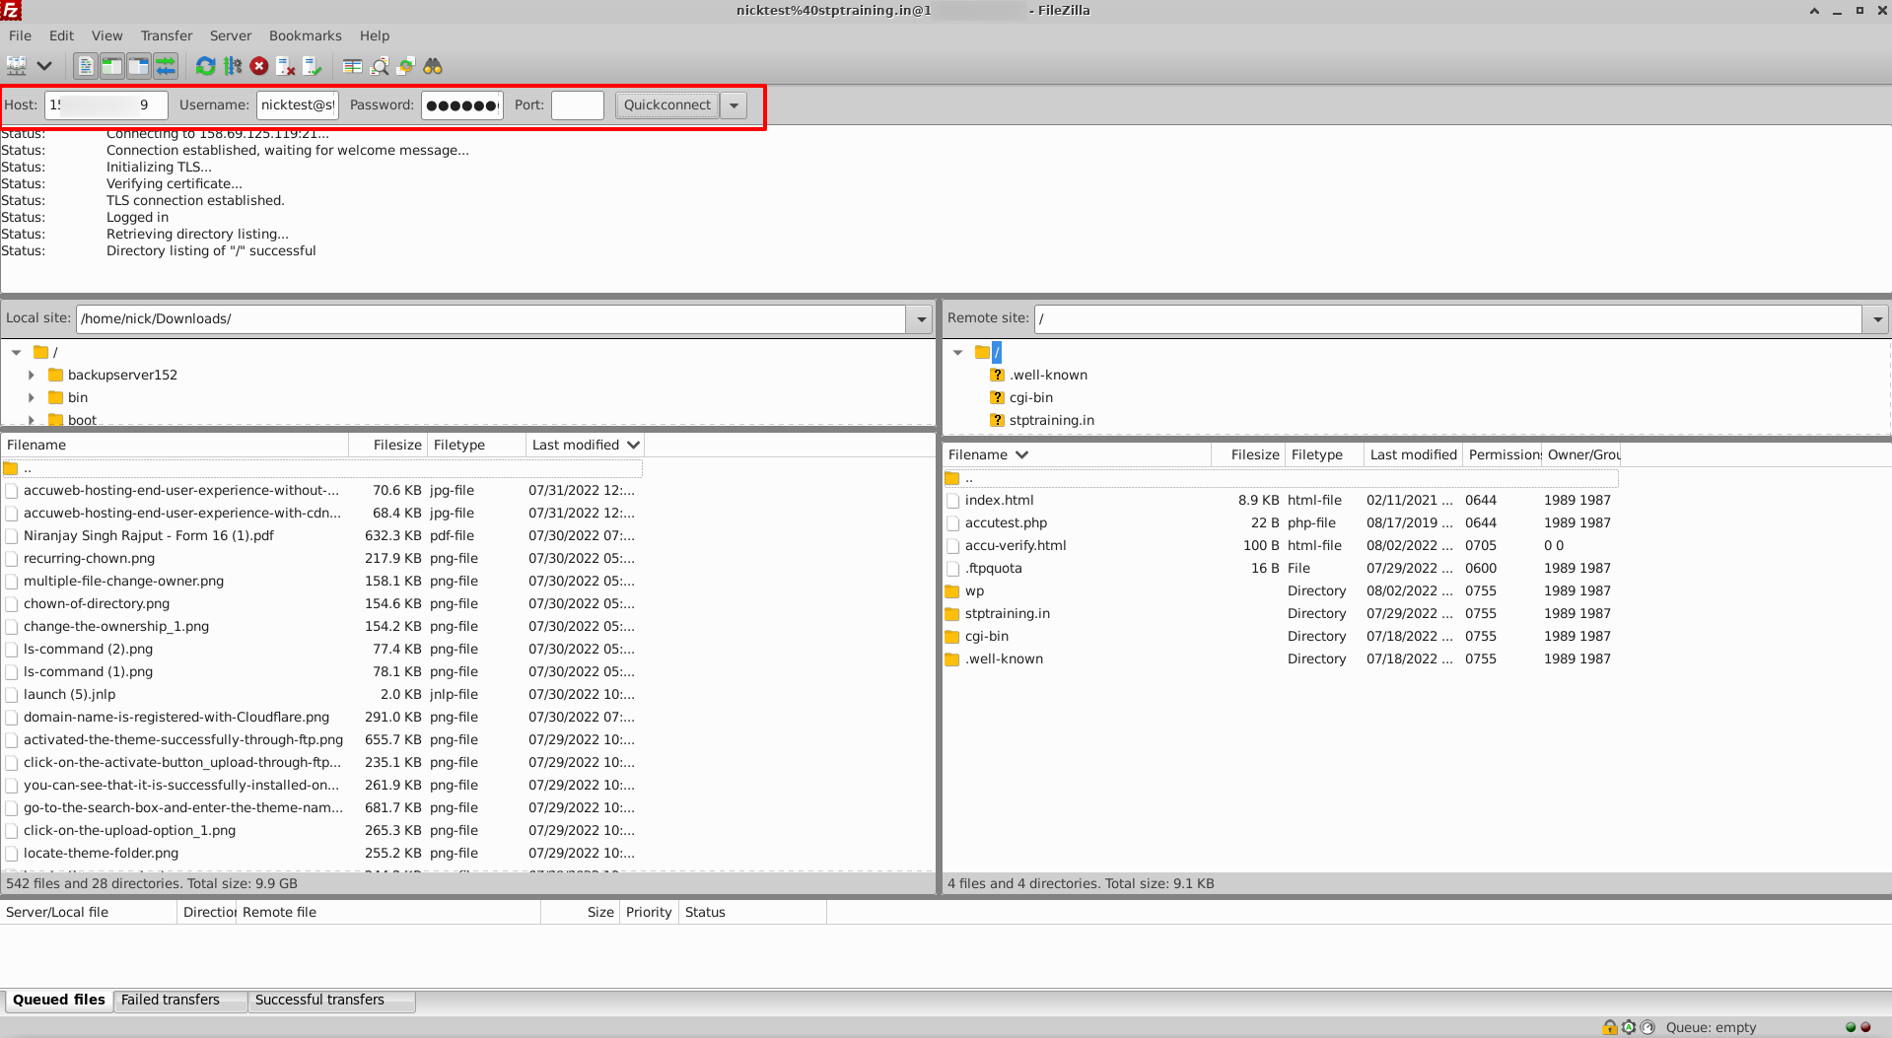Click the Password input field
Viewport: 1892px width, 1038px height.
[461, 105]
